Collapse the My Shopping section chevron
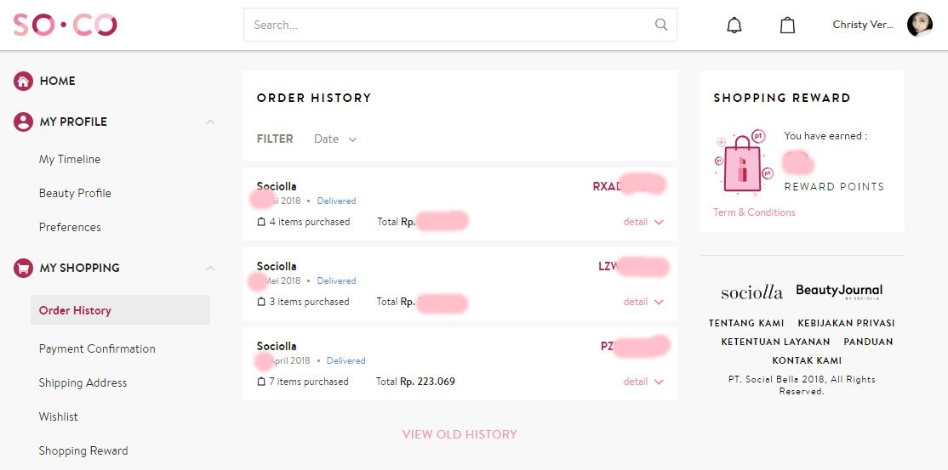Viewport: 948px width, 470px height. tap(210, 268)
